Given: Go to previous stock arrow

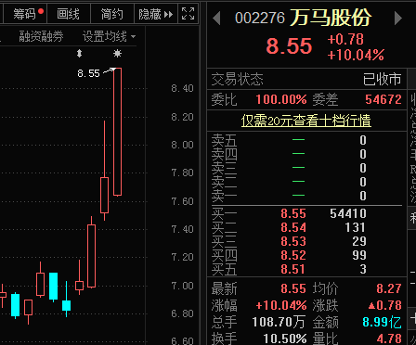Looking at the screenshot, I should pyautogui.click(x=216, y=19).
